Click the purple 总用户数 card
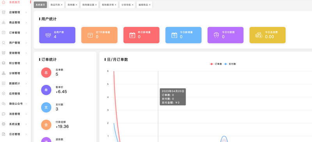Image resolution: width=312 pixels, height=142 pixels. [x=57, y=35]
